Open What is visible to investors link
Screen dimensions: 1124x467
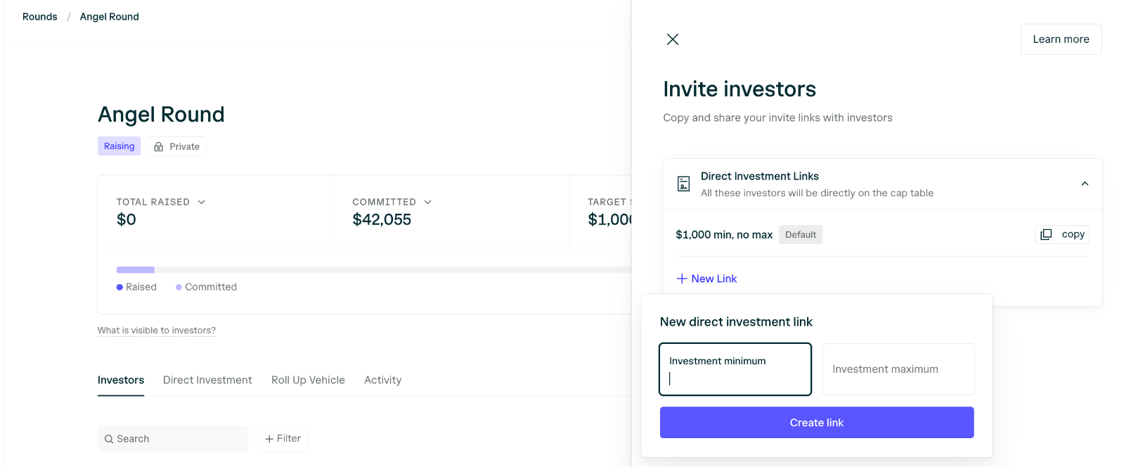click(157, 330)
